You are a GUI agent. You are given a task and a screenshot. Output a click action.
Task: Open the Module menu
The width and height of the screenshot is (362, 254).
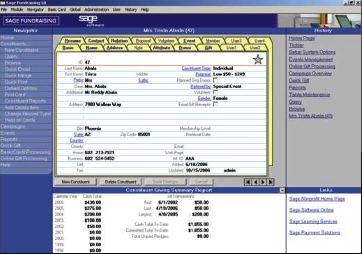click(17, 9)
